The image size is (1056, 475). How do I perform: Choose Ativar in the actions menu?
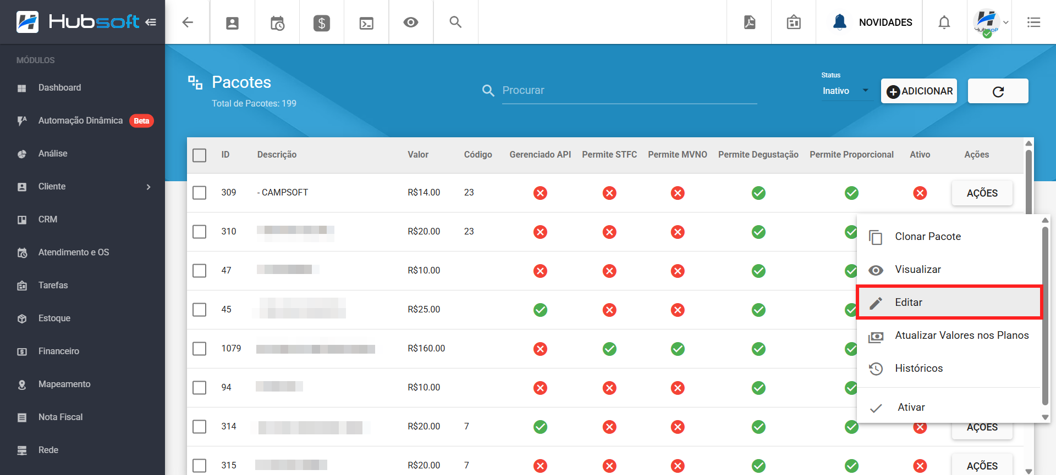tap(949, 407)
